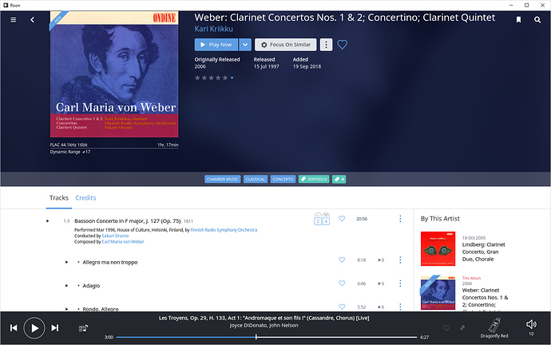
Task: Favorite the album with heart icon
Action: point(343,45)
